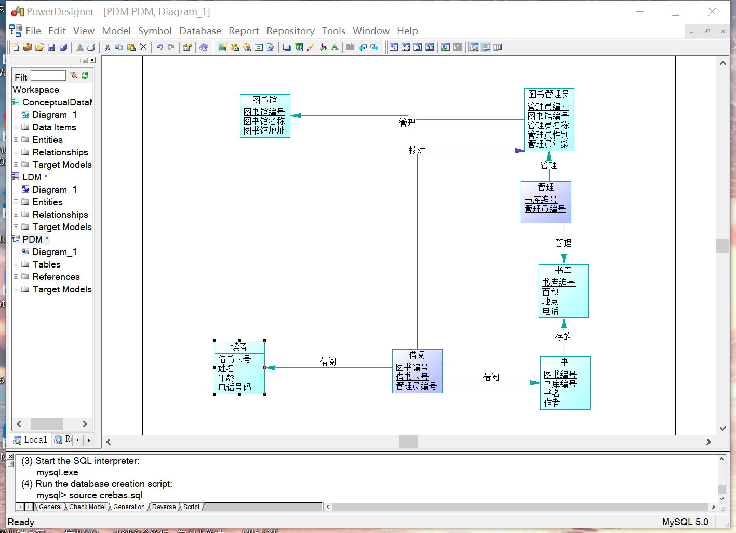
Task: Click the clear filter icon
Action: coord(74,76)
